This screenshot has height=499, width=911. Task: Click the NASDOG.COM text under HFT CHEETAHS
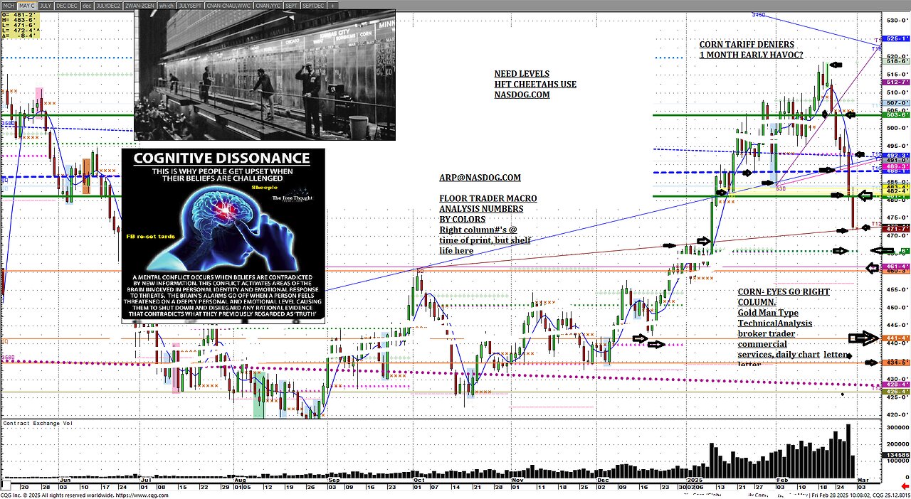click(x=522, y=95)
